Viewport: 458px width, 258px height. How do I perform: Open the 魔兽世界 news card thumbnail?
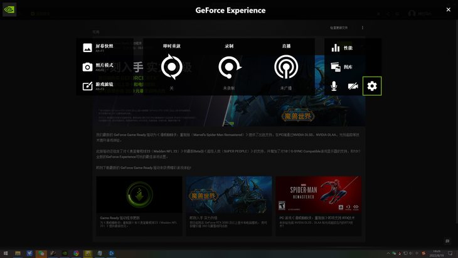click(x=229, y=195)
